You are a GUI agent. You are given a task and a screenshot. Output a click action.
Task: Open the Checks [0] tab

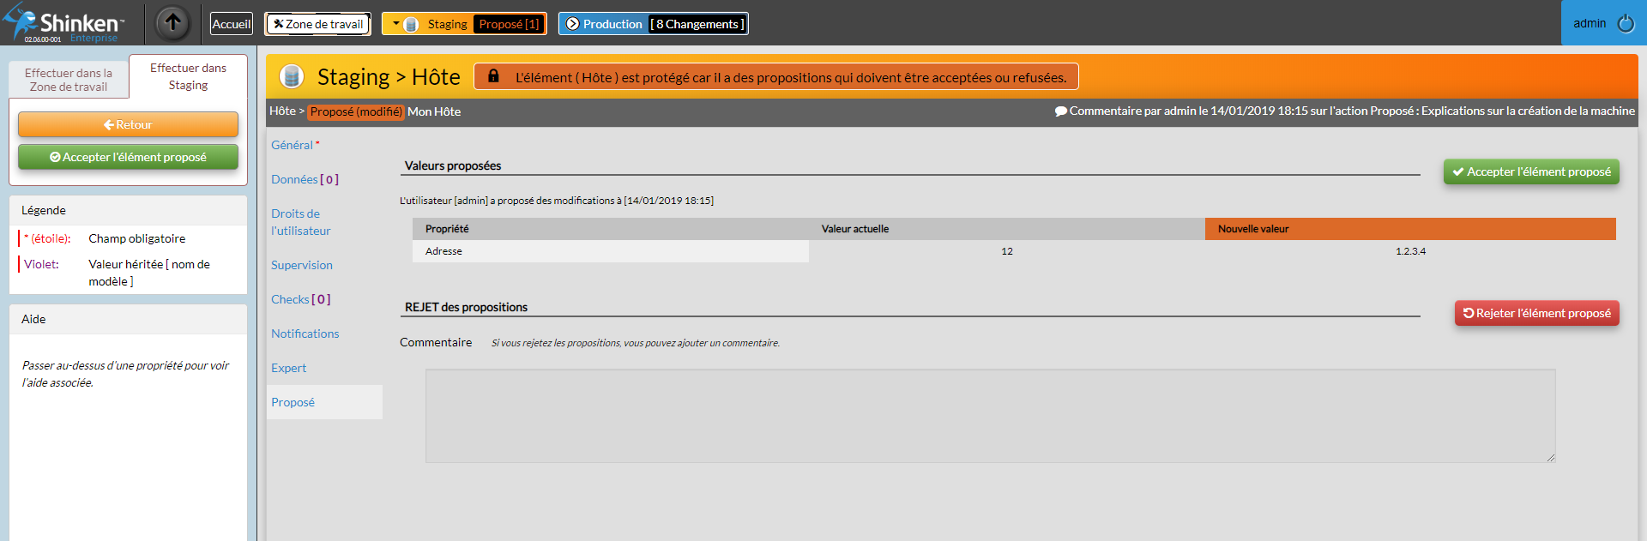300,299
